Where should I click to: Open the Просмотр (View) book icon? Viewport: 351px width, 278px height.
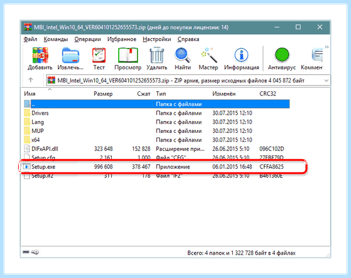128,55
